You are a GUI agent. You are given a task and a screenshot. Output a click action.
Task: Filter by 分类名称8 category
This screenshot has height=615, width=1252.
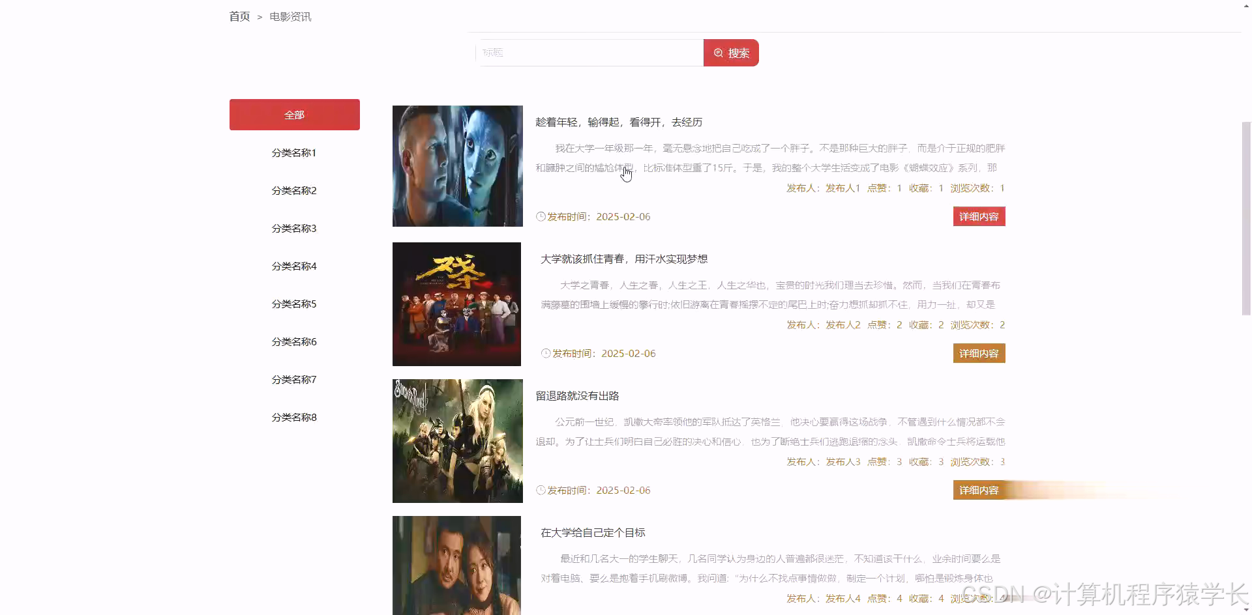[x=294, y=417]
